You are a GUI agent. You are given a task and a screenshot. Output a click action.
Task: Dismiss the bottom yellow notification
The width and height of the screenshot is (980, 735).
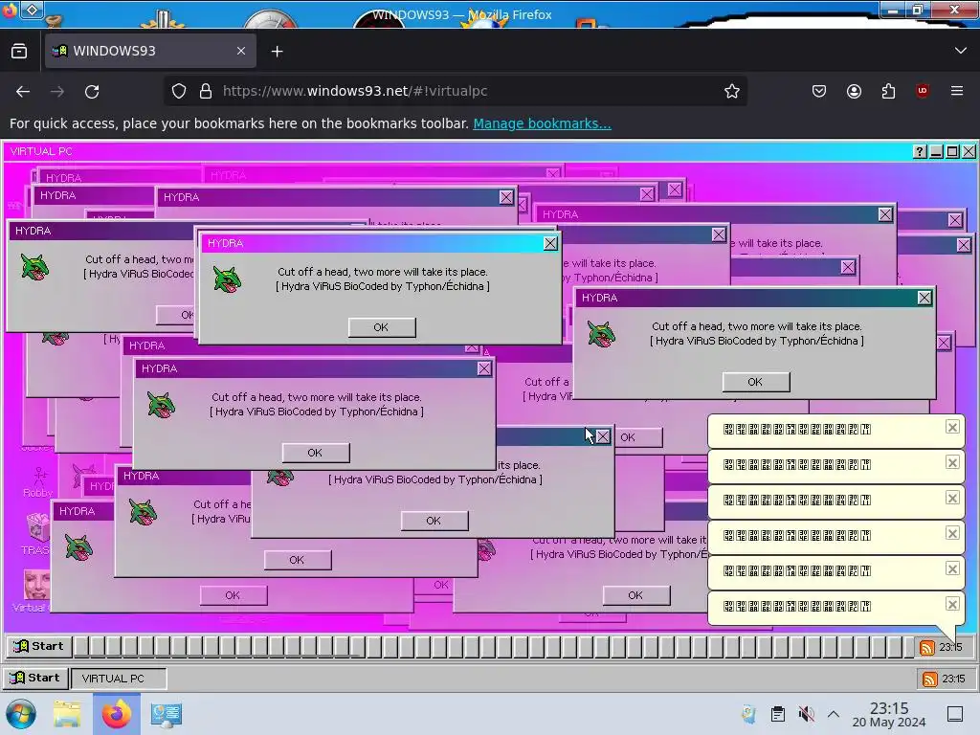(x=952, y=605)
